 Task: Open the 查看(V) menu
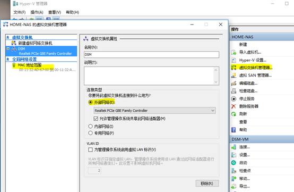pos(55,12)
